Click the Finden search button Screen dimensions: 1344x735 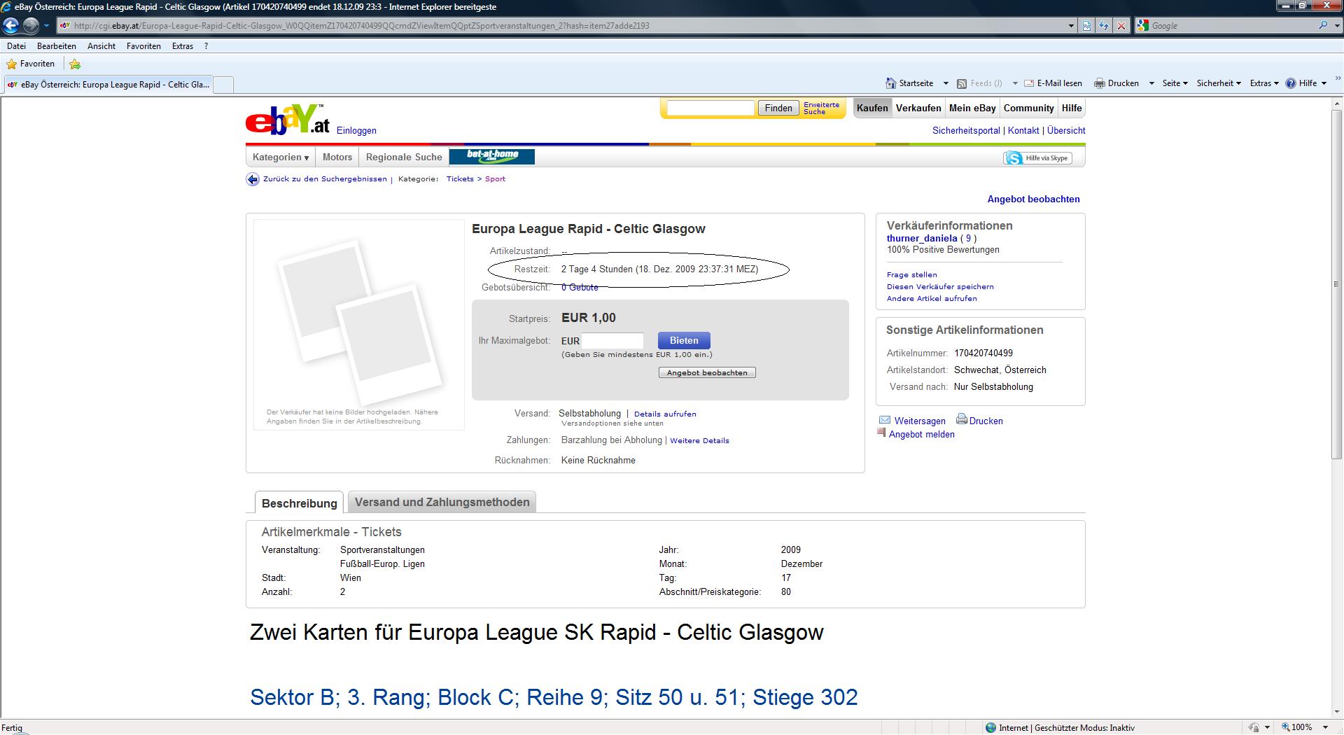pos(778,108)
